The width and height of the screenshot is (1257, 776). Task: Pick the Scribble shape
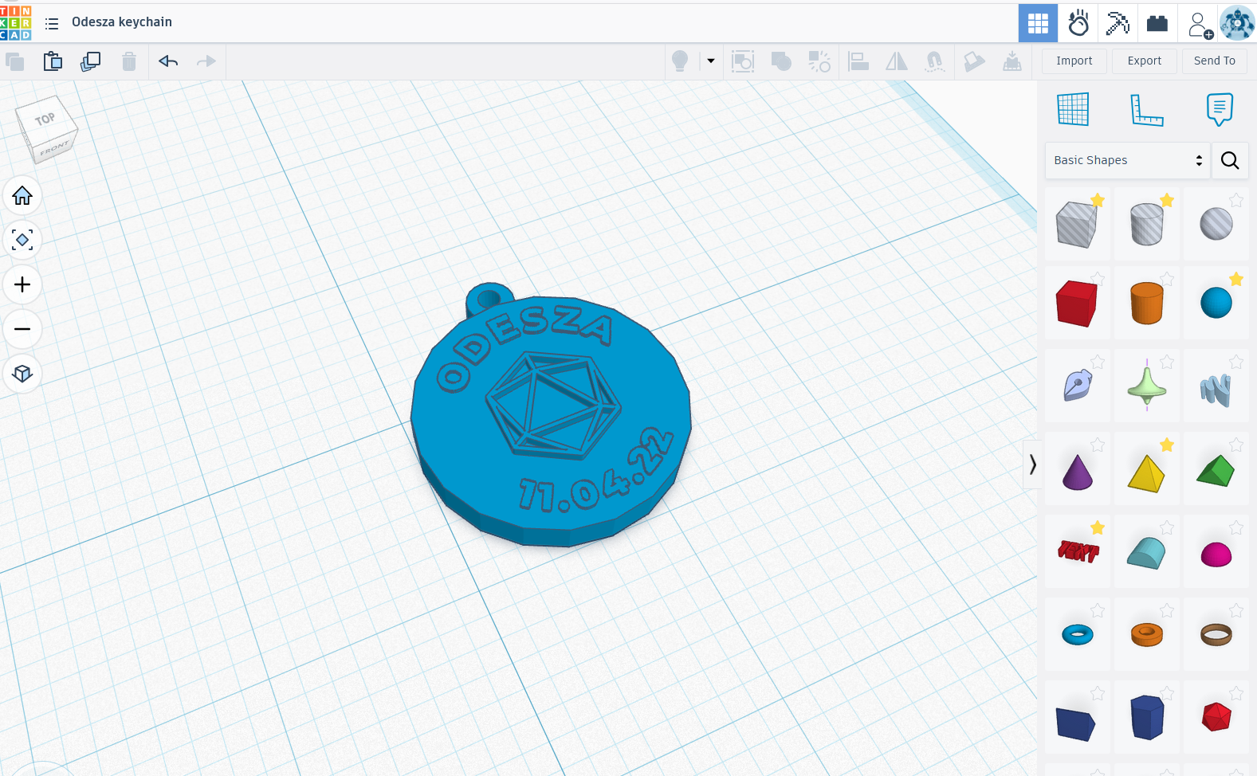click(x=1078, y=386)
